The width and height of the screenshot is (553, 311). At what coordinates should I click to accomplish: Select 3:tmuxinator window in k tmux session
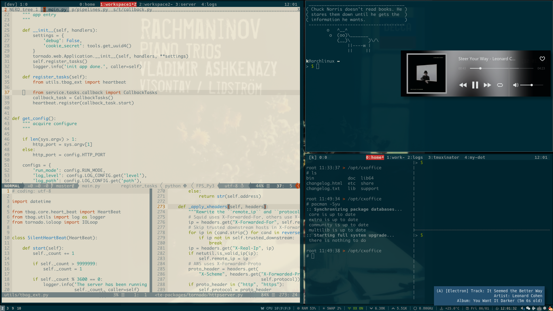[x=443, y=157]
